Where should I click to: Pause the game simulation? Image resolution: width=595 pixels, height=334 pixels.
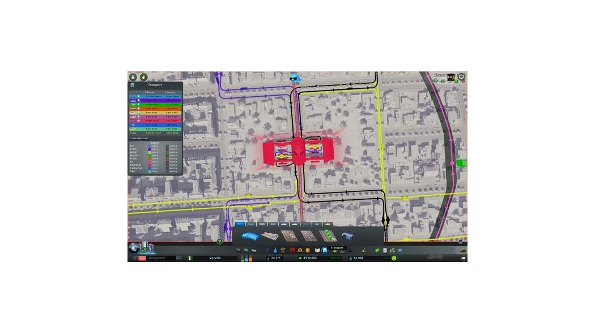point(134,258)
